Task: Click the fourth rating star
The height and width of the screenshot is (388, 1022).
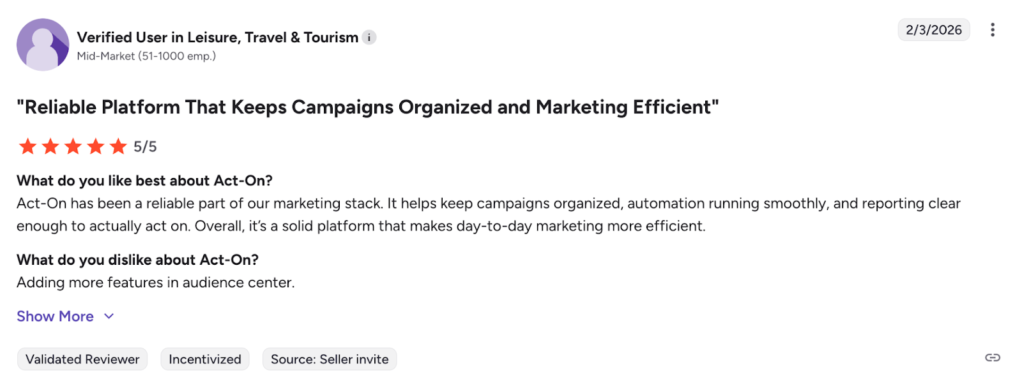Action: click(x=96, y=147)
